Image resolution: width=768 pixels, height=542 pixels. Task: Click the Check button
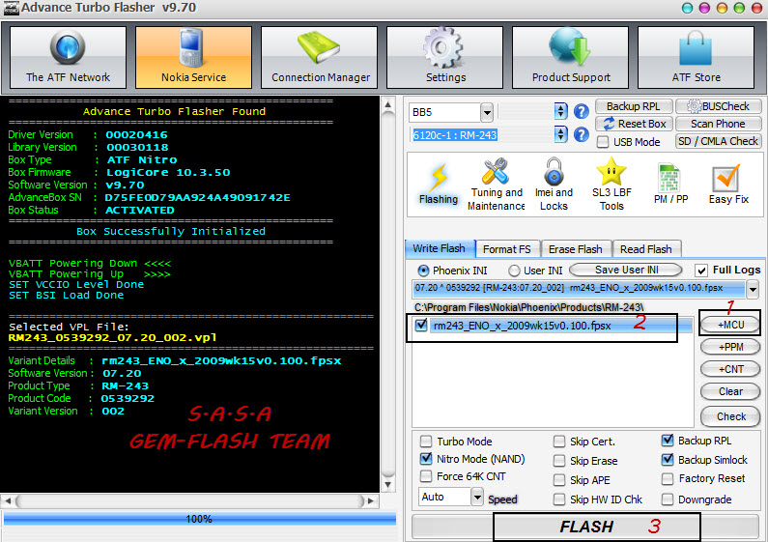730,416
